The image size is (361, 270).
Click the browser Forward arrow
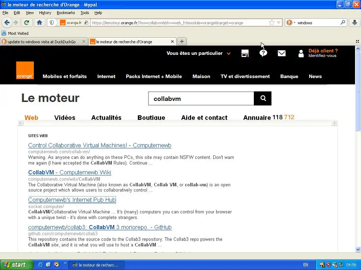tap(16, 22)
